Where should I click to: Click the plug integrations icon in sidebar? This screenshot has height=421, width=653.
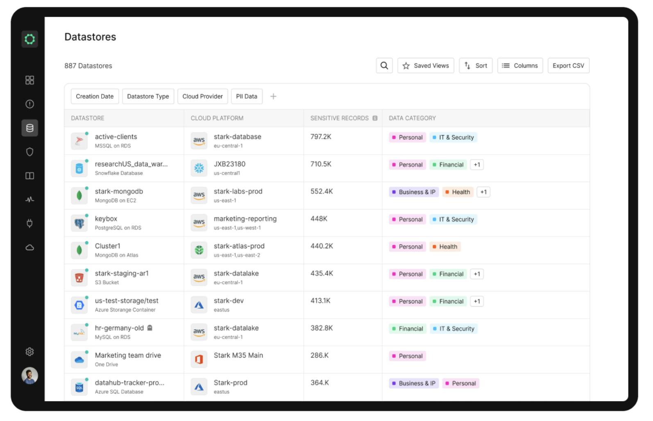click(x=29, y=224)
